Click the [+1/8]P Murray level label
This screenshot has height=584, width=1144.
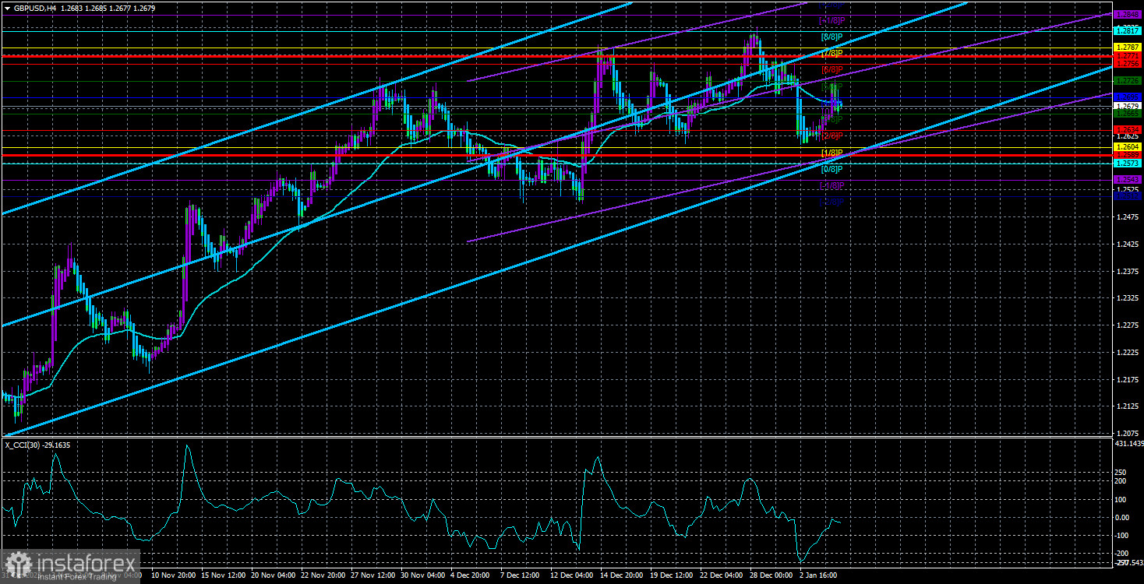(x=831, y=20)
